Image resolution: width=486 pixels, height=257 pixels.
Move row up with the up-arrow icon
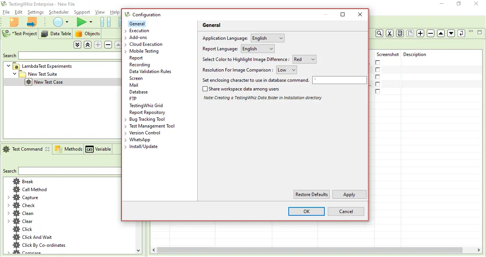[x=440, y=33]
